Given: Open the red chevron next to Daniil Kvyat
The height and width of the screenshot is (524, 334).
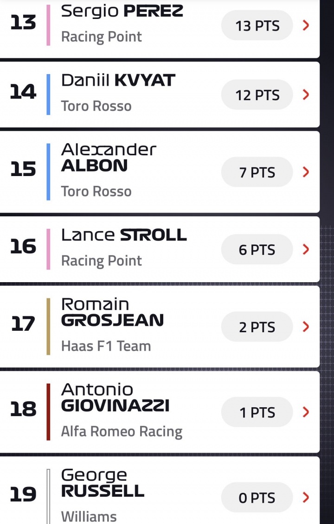Looking at the screenshot, I should pos(306,95).
